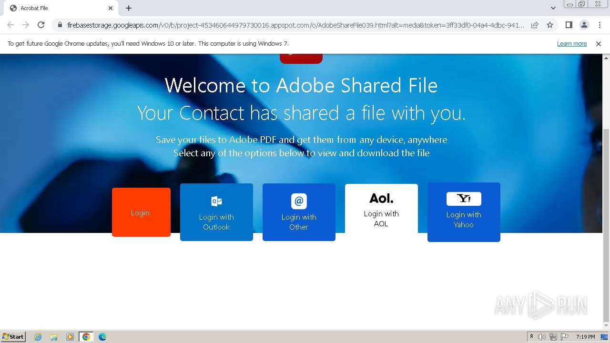Select the Acrobat File tab

point(61,8)
